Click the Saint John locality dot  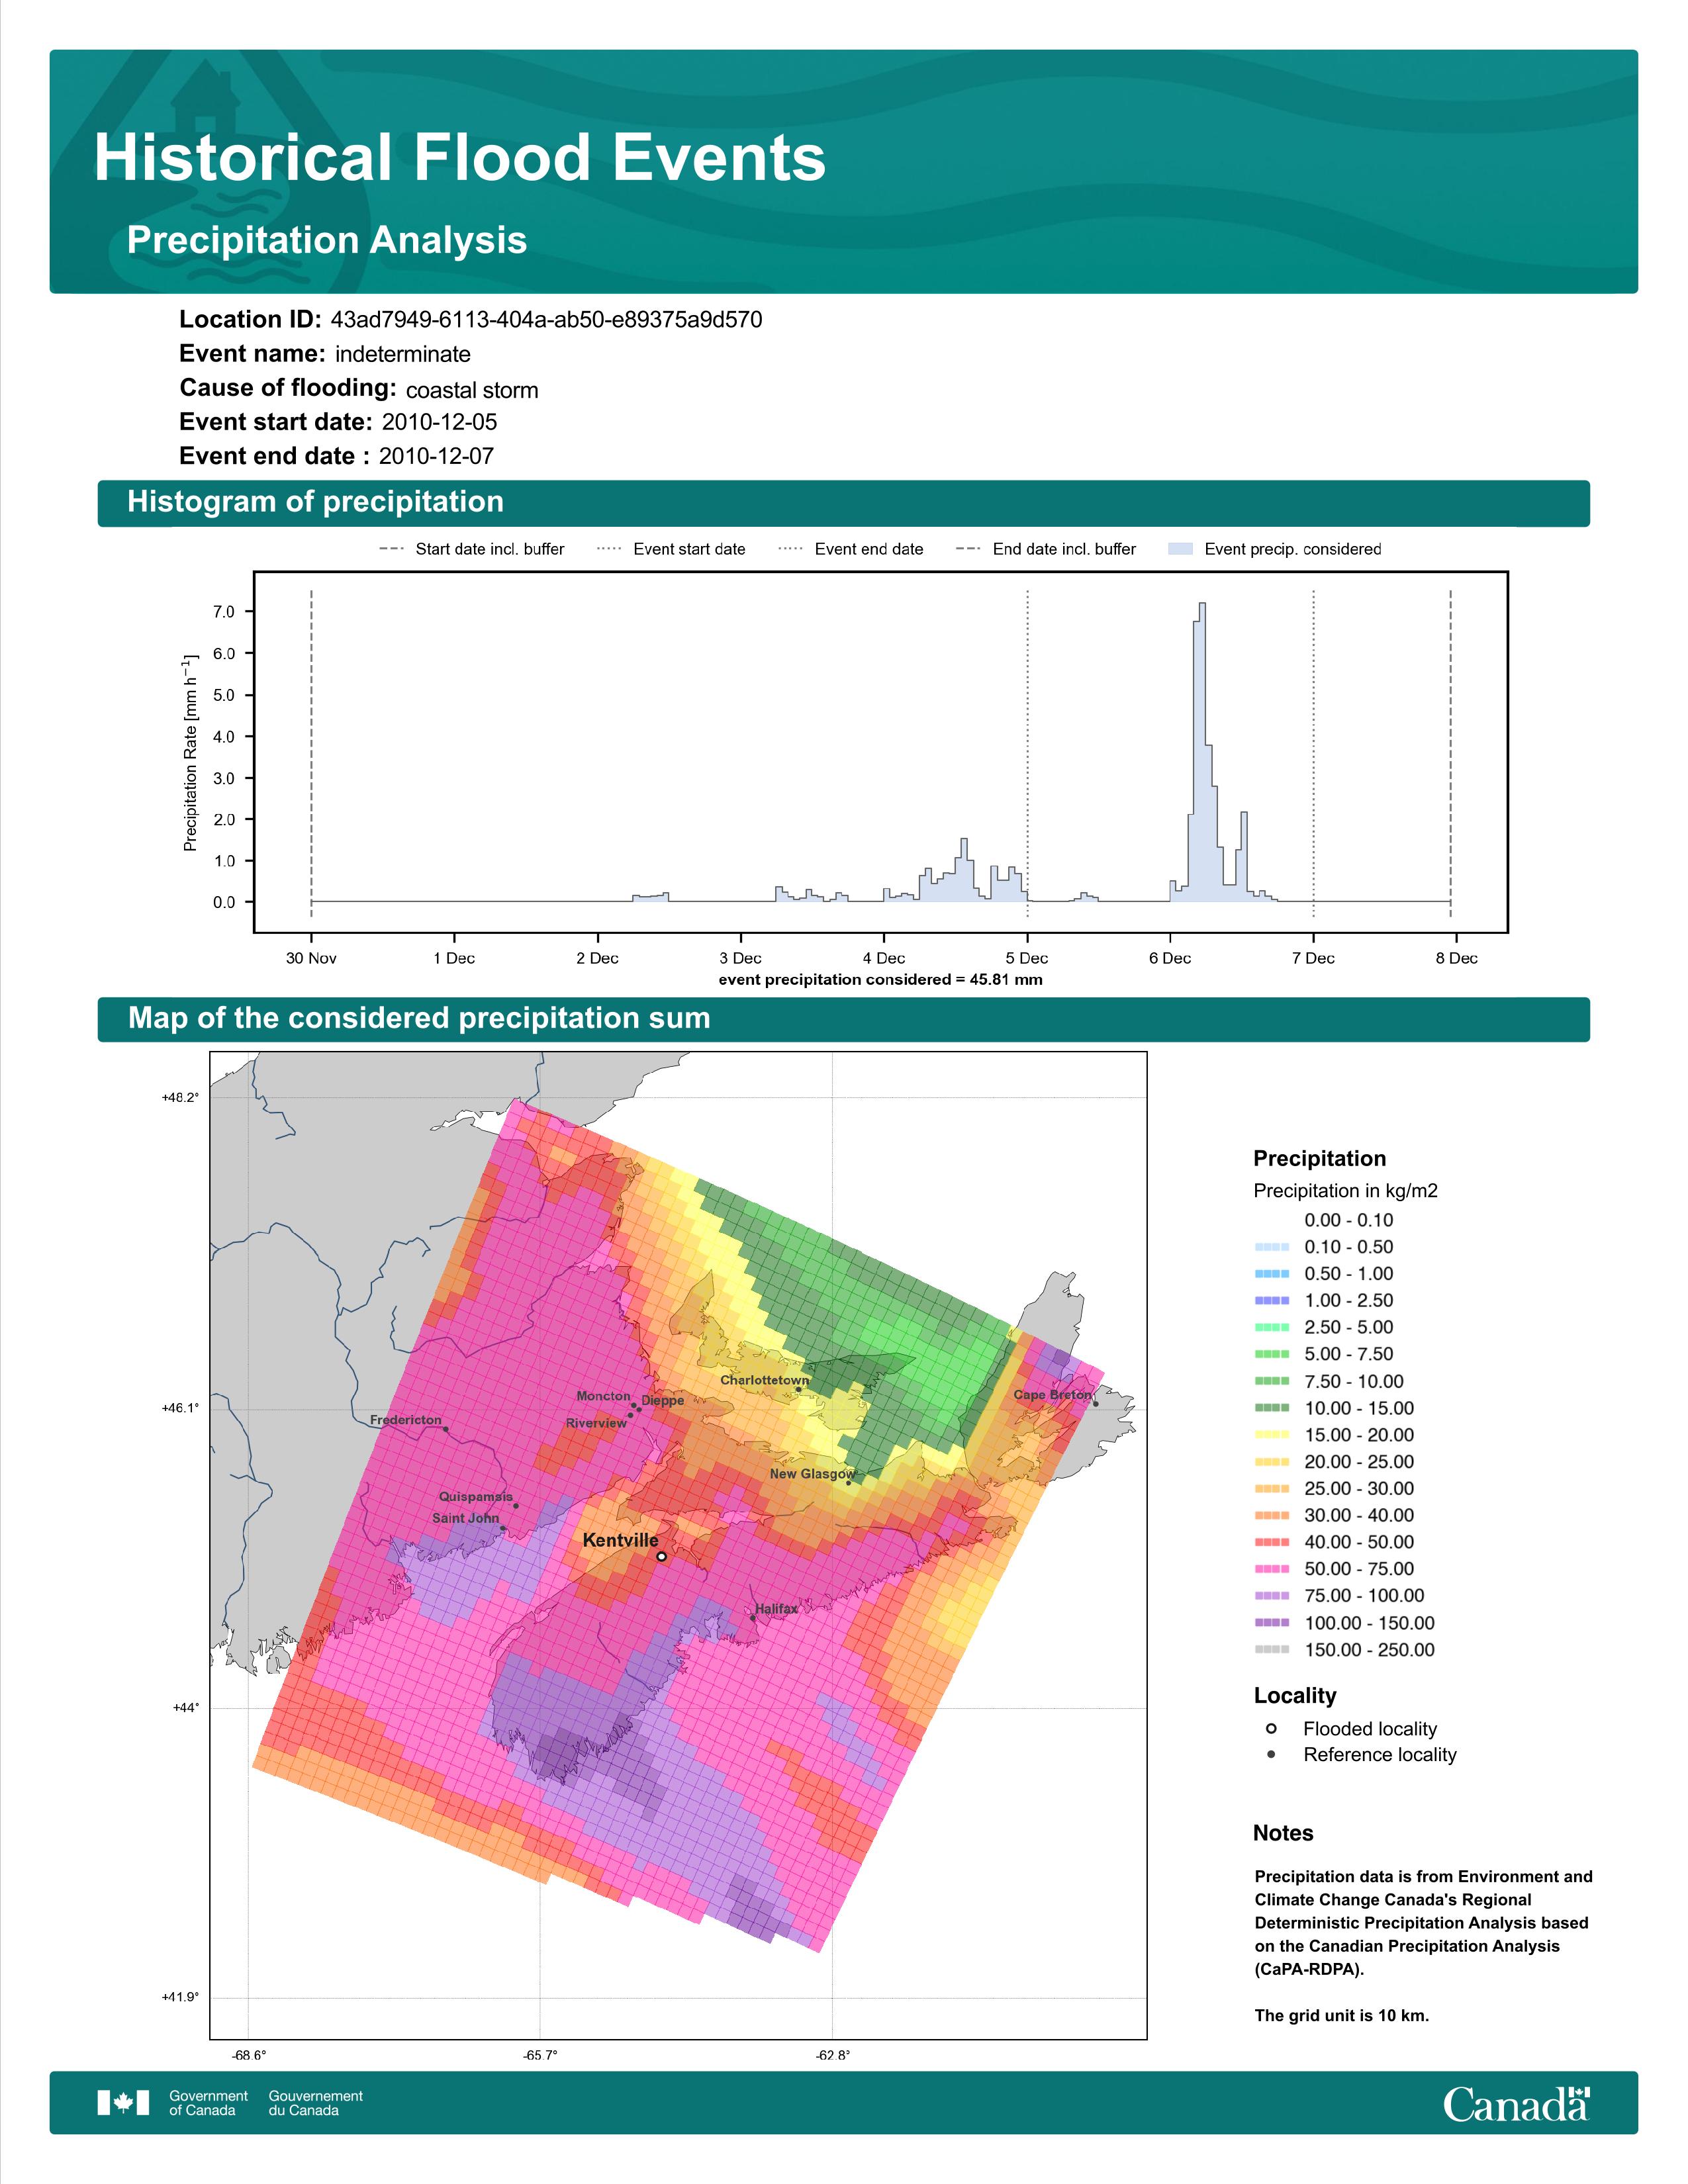pyautogui.click(x=502, y=1528)
